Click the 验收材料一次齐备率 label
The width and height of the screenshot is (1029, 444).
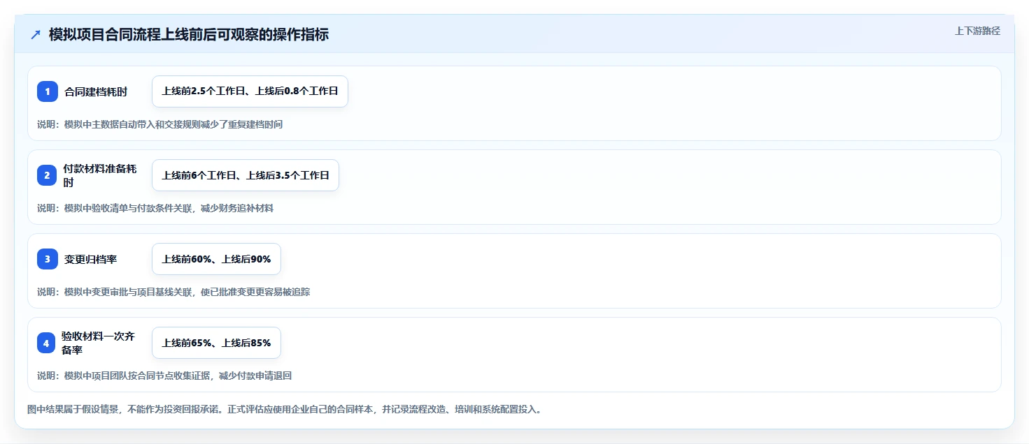point(98,343)
